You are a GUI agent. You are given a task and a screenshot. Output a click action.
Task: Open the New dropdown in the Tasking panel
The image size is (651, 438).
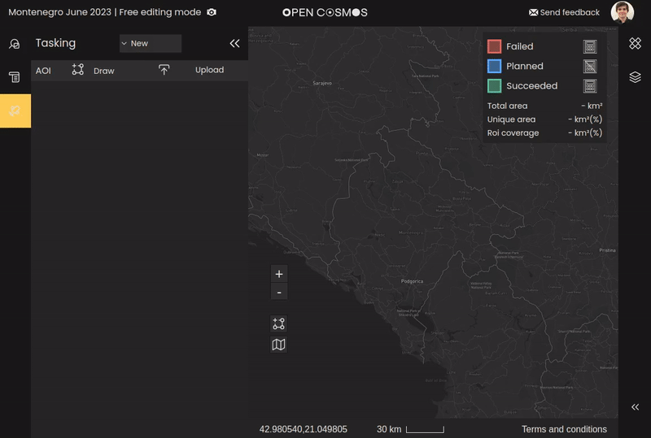coord(150,43)
